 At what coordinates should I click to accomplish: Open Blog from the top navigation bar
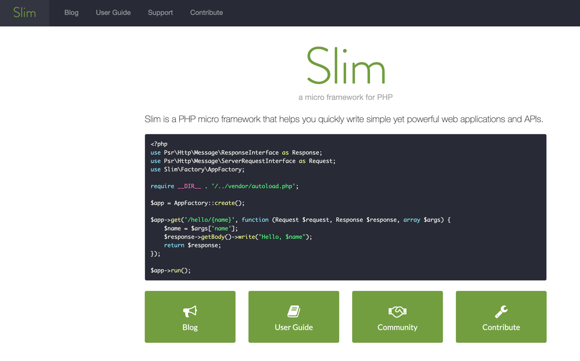pos(71,13)
